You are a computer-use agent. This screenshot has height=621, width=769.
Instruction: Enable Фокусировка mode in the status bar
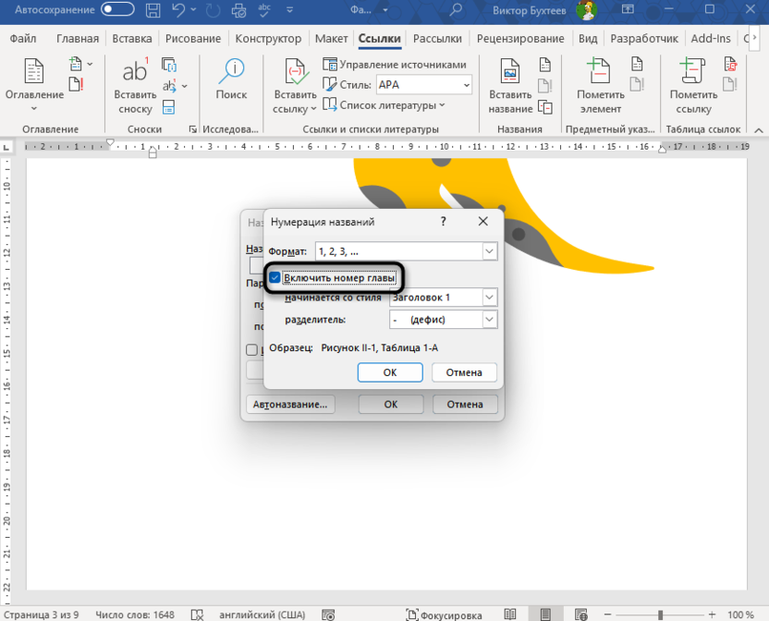point(447,615)
